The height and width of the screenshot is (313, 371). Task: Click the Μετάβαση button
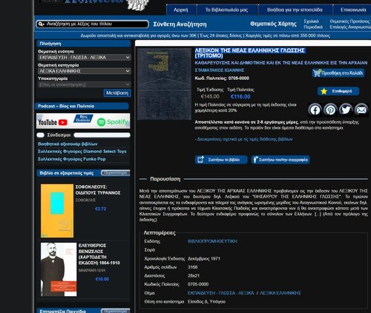[117, 93]
